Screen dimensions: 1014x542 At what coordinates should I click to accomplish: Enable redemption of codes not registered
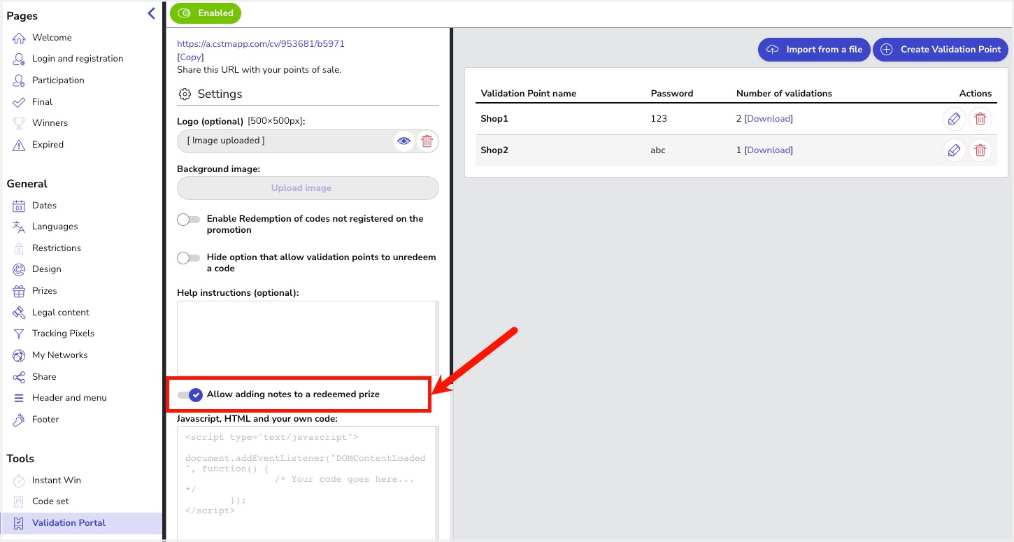(x=189, y=220)
